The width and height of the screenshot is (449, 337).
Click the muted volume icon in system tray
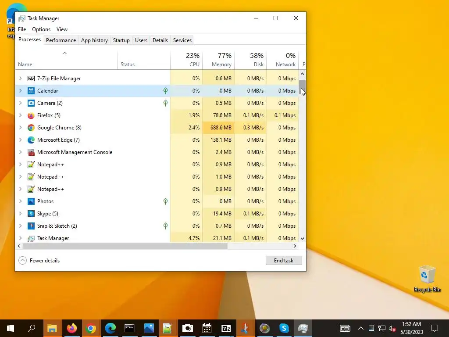pos(392,328)
